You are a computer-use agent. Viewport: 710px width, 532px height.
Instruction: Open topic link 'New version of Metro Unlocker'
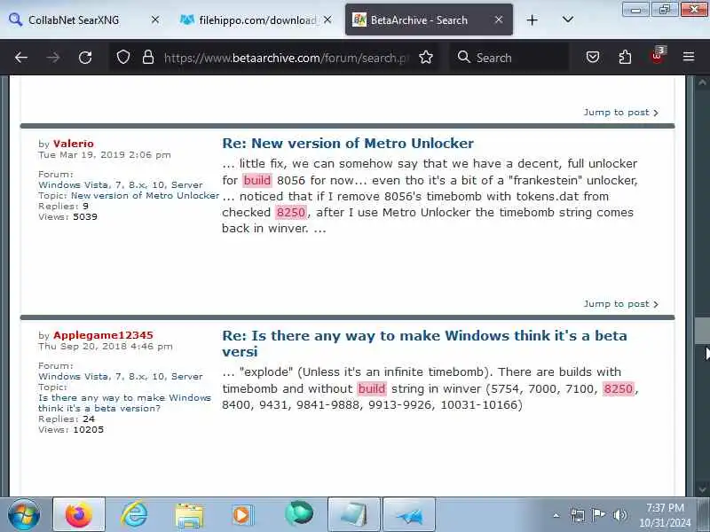coord(145,195)
